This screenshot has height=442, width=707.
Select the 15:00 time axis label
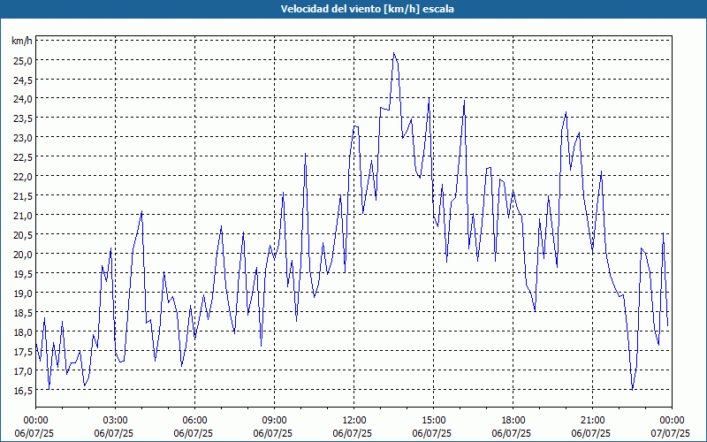point(433,420)
